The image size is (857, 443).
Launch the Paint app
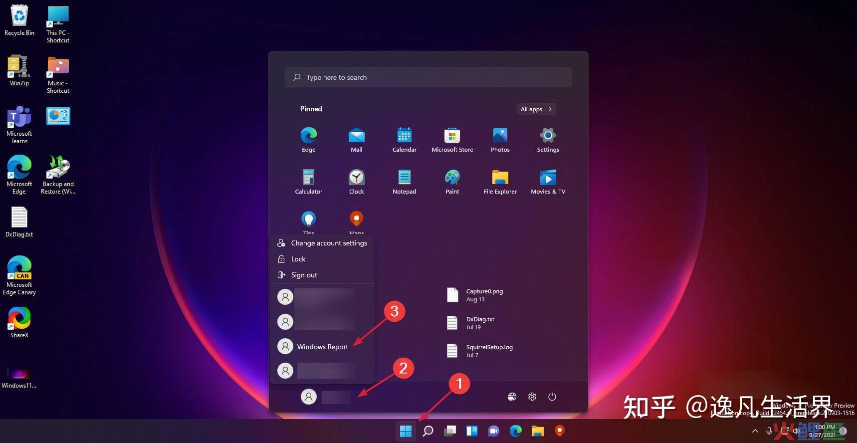coord(452,182)
